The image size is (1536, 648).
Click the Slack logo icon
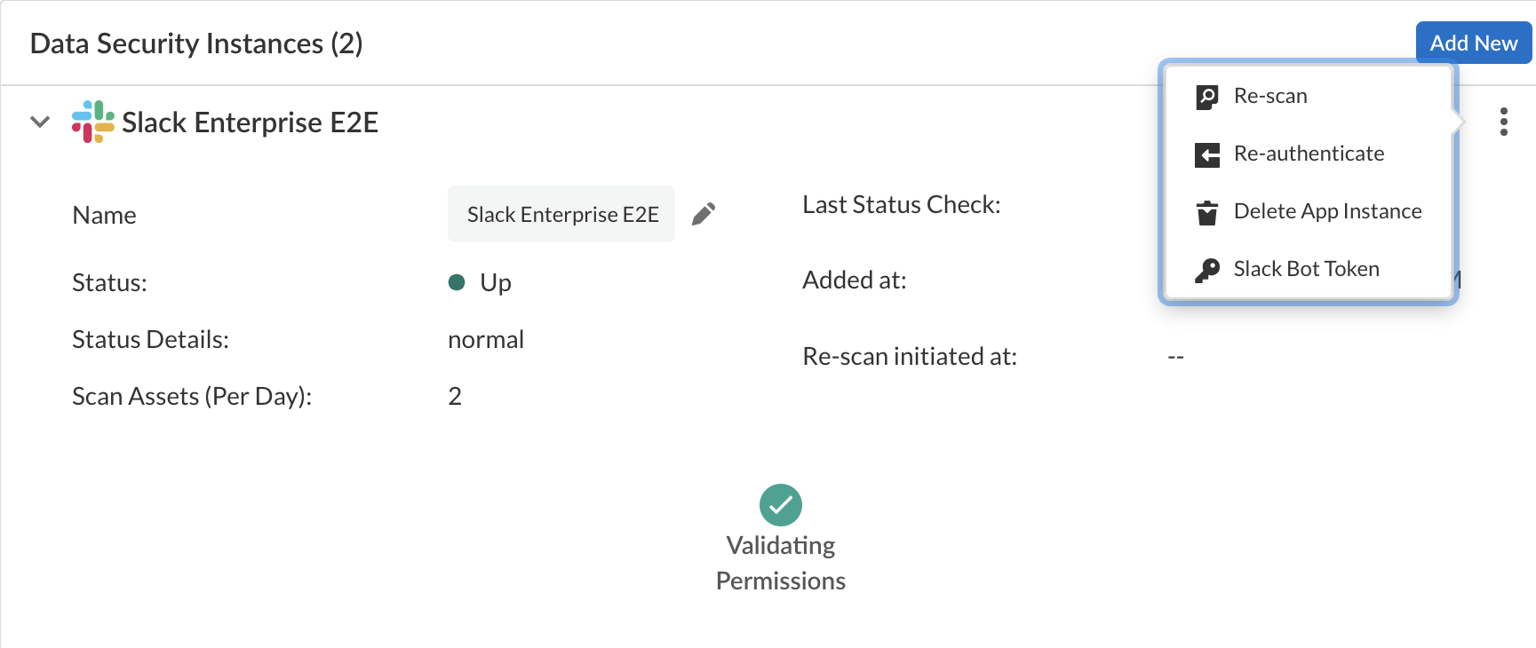(x=93, y=122)
